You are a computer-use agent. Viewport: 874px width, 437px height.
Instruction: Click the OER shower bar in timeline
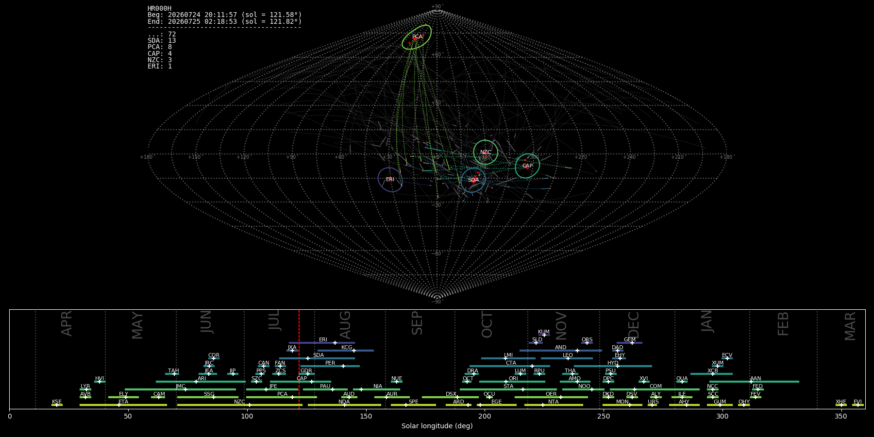pos(551,397)
